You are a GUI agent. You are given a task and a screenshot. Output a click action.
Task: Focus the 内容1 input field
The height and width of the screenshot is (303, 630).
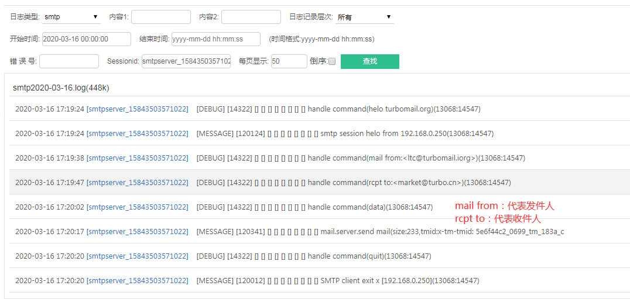click(x=160, y=17)
